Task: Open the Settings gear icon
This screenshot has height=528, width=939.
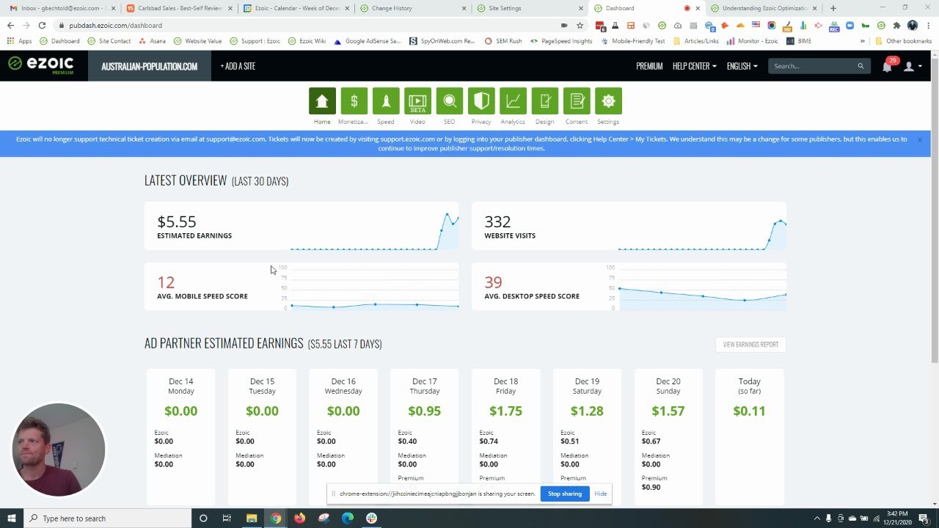Action: pyautogui.click(x=608, y=101)
